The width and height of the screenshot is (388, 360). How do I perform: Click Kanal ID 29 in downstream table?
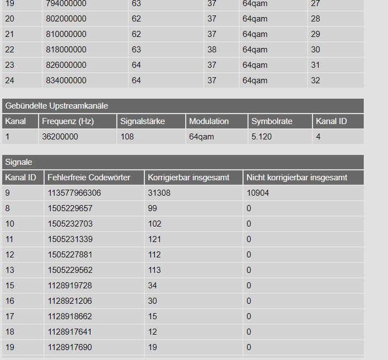(315, 34)
